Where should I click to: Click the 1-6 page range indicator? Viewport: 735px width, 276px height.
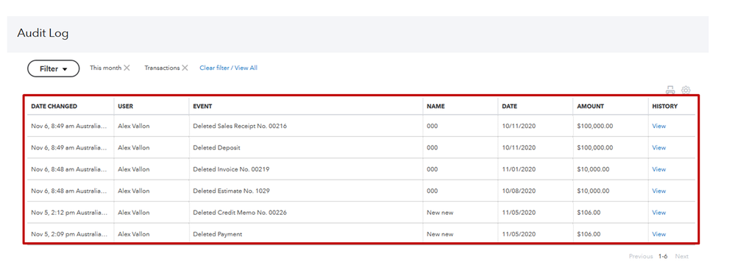tap(663, 256)
